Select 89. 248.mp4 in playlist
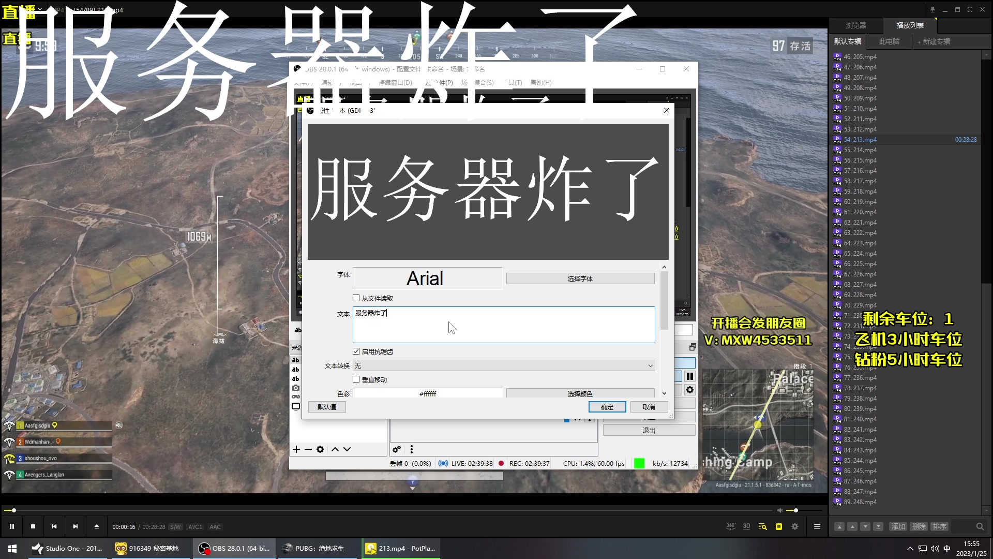 [905, 502]
